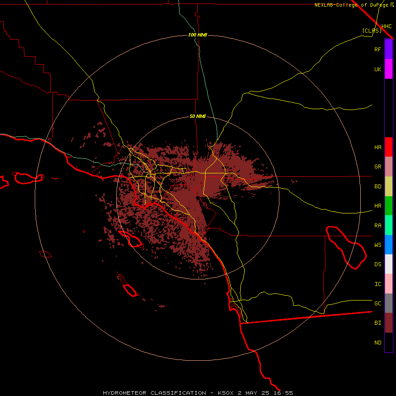The width and height of the screenshot is (396, 396).
Task: Click the RF purple legend swatch
Action: pyautogui.click(x=389, y=49)
